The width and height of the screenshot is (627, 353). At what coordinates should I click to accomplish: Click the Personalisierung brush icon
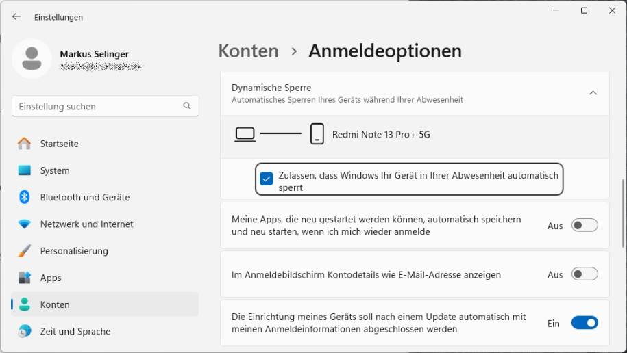coord(24,251)
